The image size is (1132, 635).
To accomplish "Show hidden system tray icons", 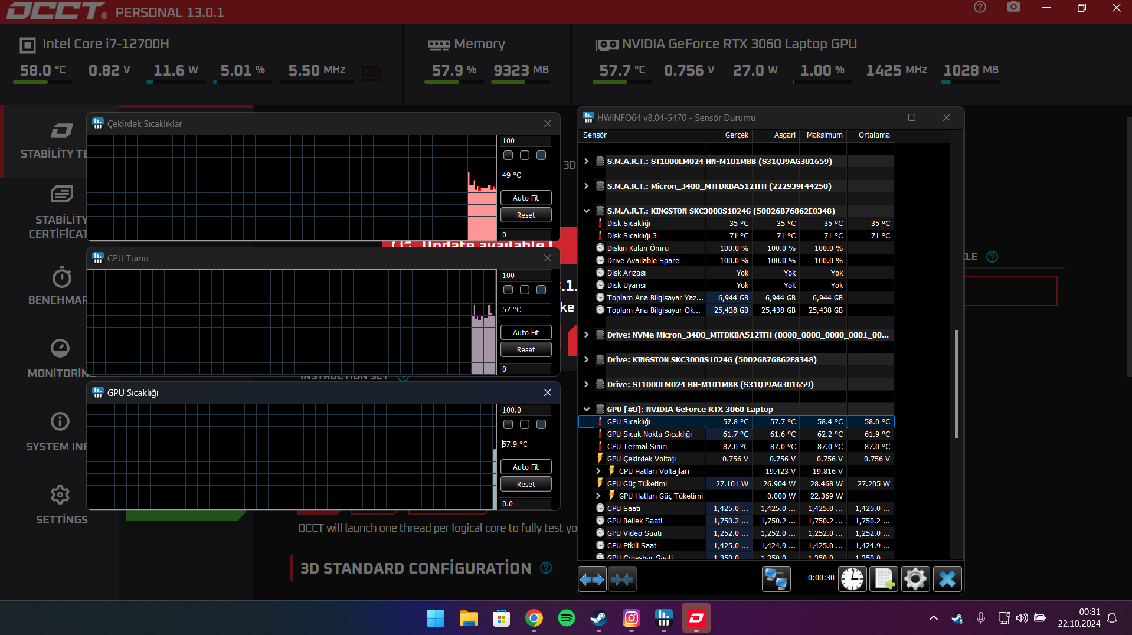I will [933, 618].
